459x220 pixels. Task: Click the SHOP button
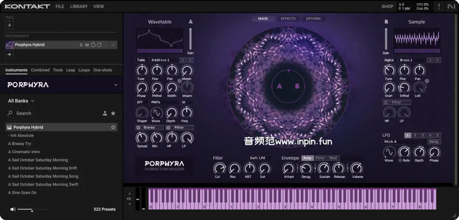point(387,7)
